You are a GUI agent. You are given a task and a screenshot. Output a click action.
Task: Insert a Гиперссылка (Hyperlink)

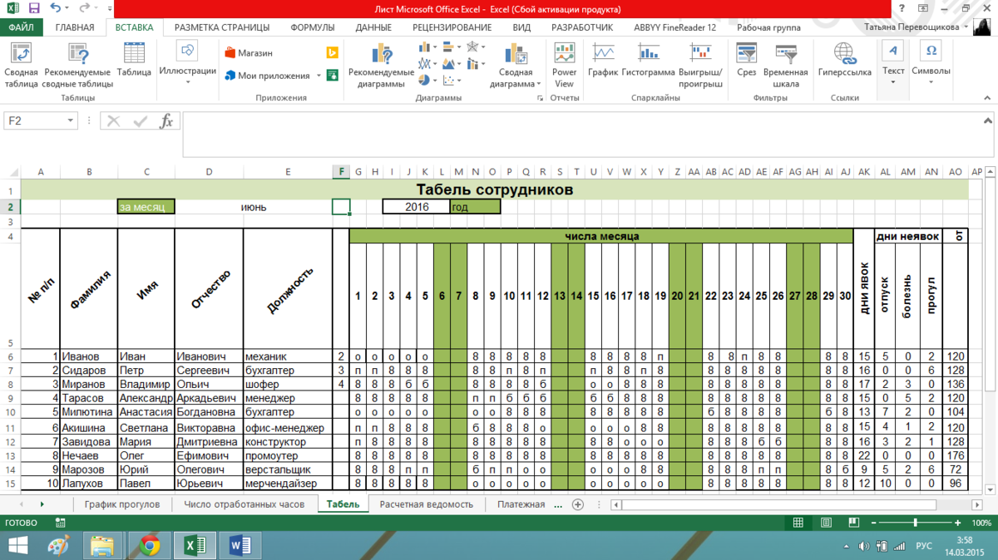844,61
